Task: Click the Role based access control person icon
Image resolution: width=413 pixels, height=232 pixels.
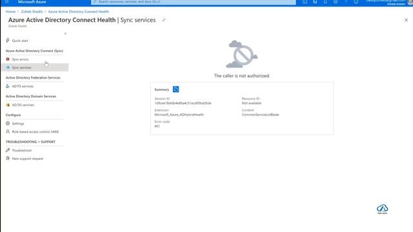Action: coord(8,131)
